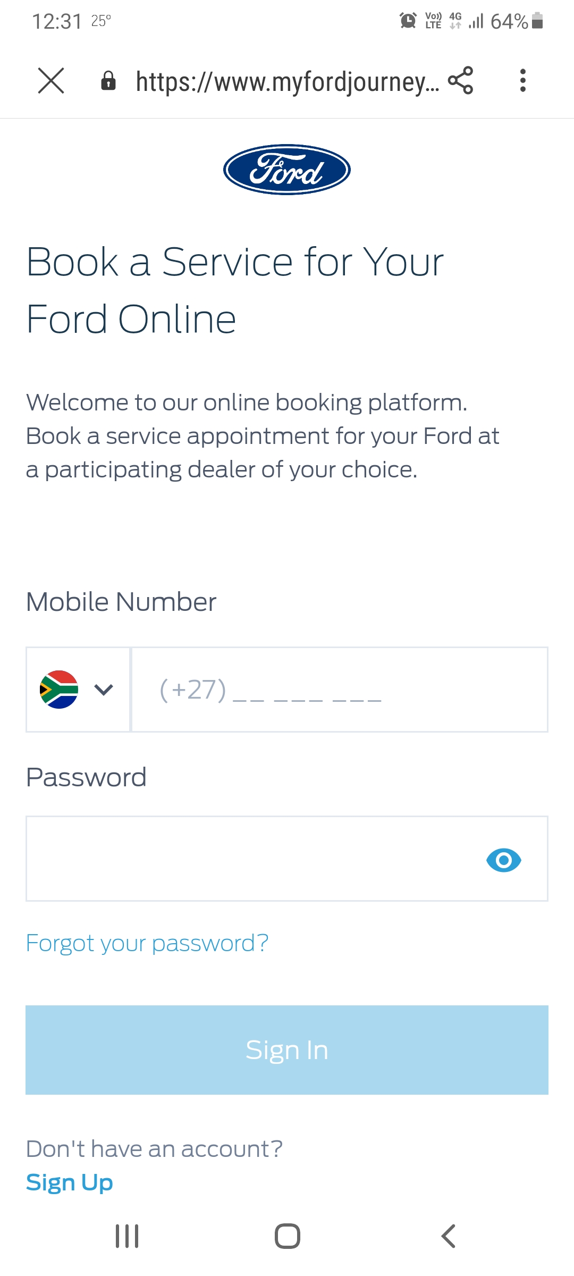Tap the myfordjourney URL address text
The image size is (574, 1276).
pos(287,82)
